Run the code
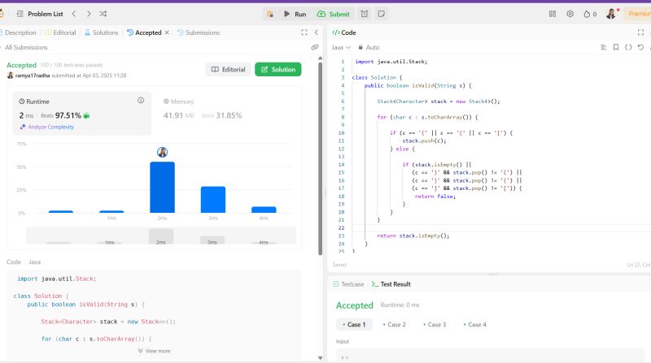The height and width of the screenshot is (363, 651). pyautogui.click(x=295, y=14)
